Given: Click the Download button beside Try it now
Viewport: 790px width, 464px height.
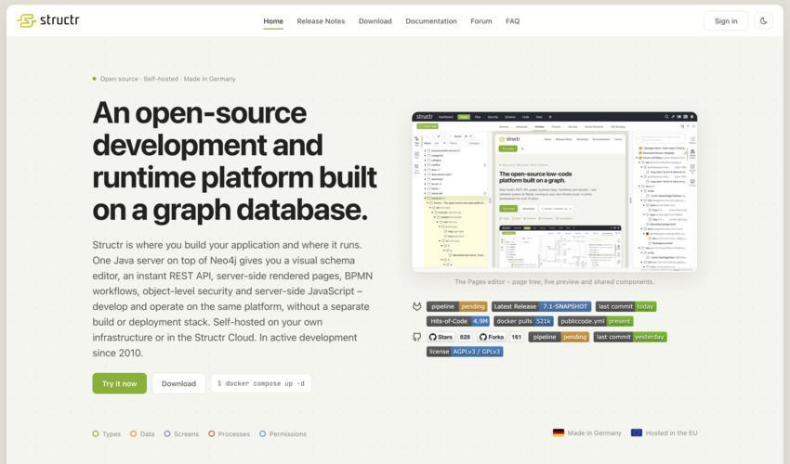Looking at the screenshot, I should [178, 383].
